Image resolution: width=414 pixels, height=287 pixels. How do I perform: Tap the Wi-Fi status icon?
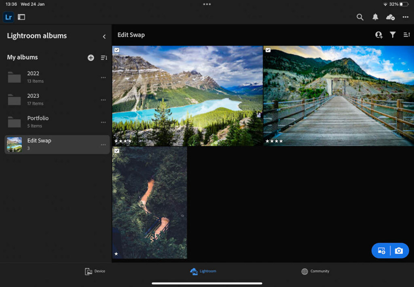coord(385,4)
